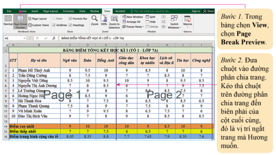Click Arrange All windows
This screenshot has width=276, height=155.
[131, 22]
